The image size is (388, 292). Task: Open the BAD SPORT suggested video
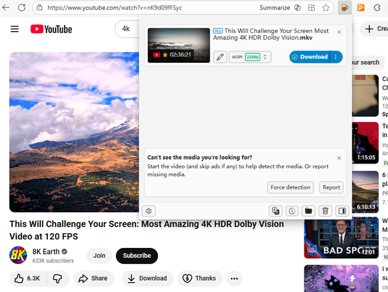click(341, 238)
